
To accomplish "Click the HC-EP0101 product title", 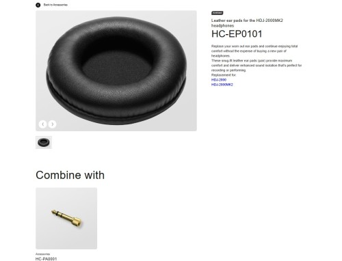I will click(237, 34).
